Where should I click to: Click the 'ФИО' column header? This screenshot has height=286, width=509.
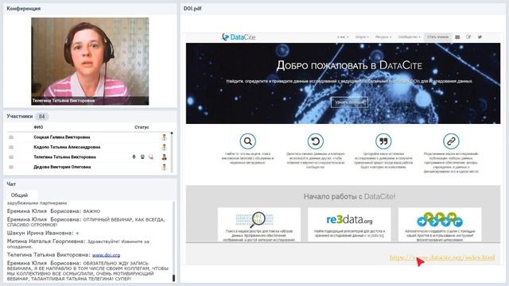pos(38,127)
